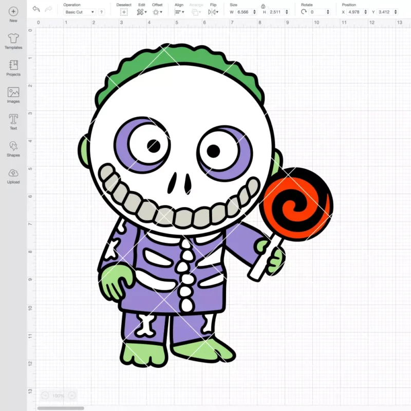Click the Deselect icon
This screenshot has height=411, width=411.
pos(124,12)
